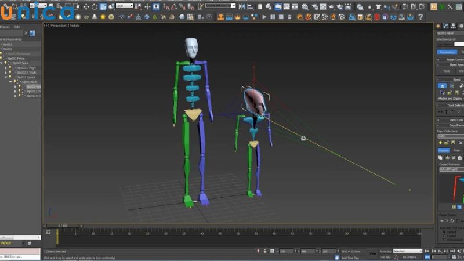
Task: Select the Default auto-key TCB radio option
Action: pos(445,231)
